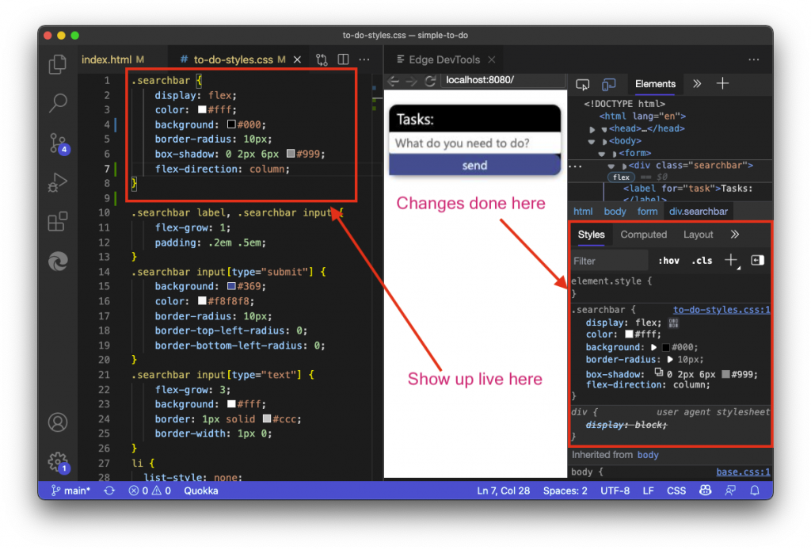Open DevTools panel More Actions ellipsis
Viewport: 811px width, 550px height.
754,59
